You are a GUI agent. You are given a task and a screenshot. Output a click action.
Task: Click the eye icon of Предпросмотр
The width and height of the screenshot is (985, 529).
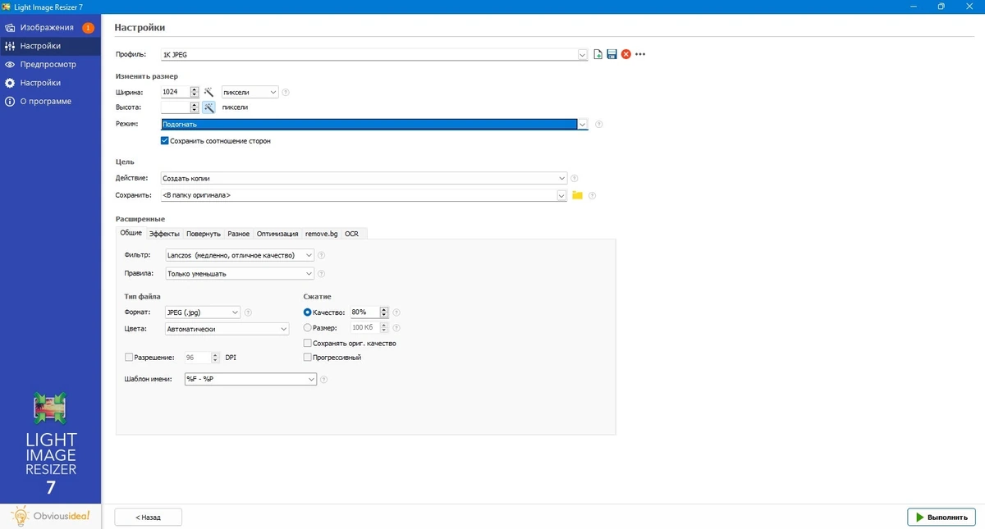(x=10, y=64)
